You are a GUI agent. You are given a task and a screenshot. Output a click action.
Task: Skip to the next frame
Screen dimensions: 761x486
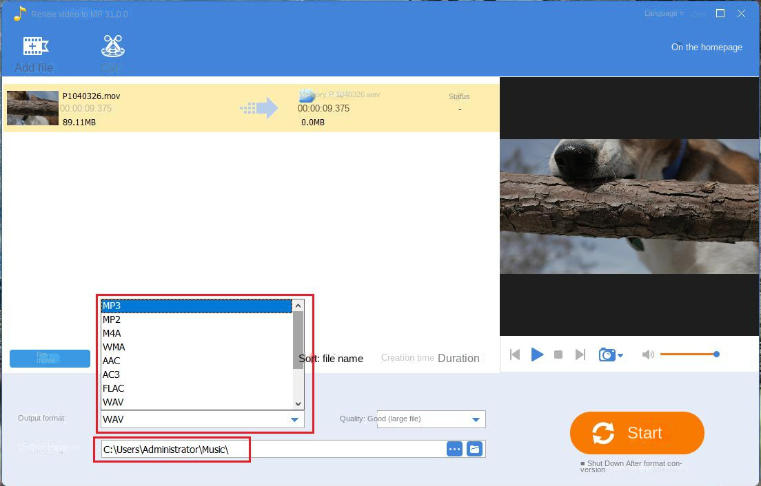point(580,354)
